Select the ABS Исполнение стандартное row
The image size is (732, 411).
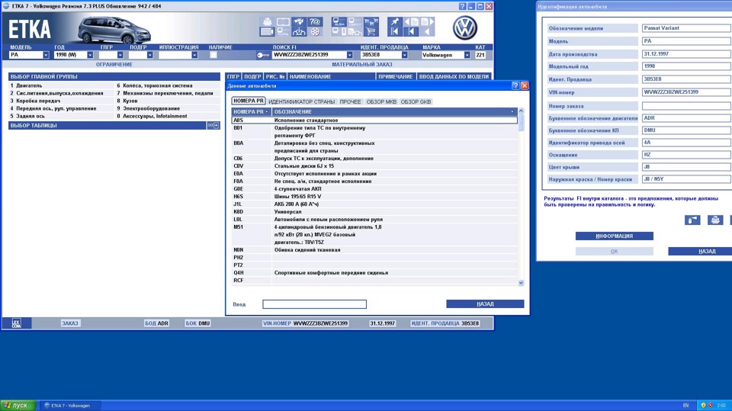(x=374, y=120)
